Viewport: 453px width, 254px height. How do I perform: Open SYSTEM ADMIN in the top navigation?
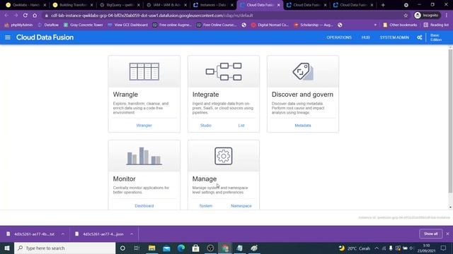[x=394, y=37]
